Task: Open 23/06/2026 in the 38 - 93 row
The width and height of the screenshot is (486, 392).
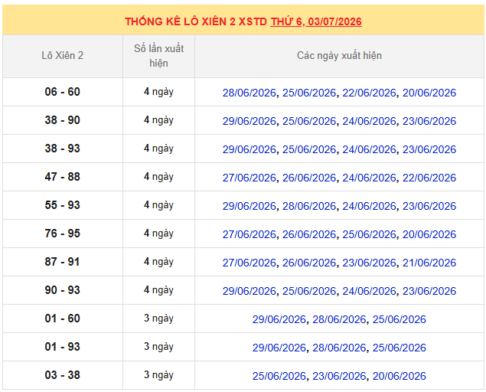Action: click(429, 149)
